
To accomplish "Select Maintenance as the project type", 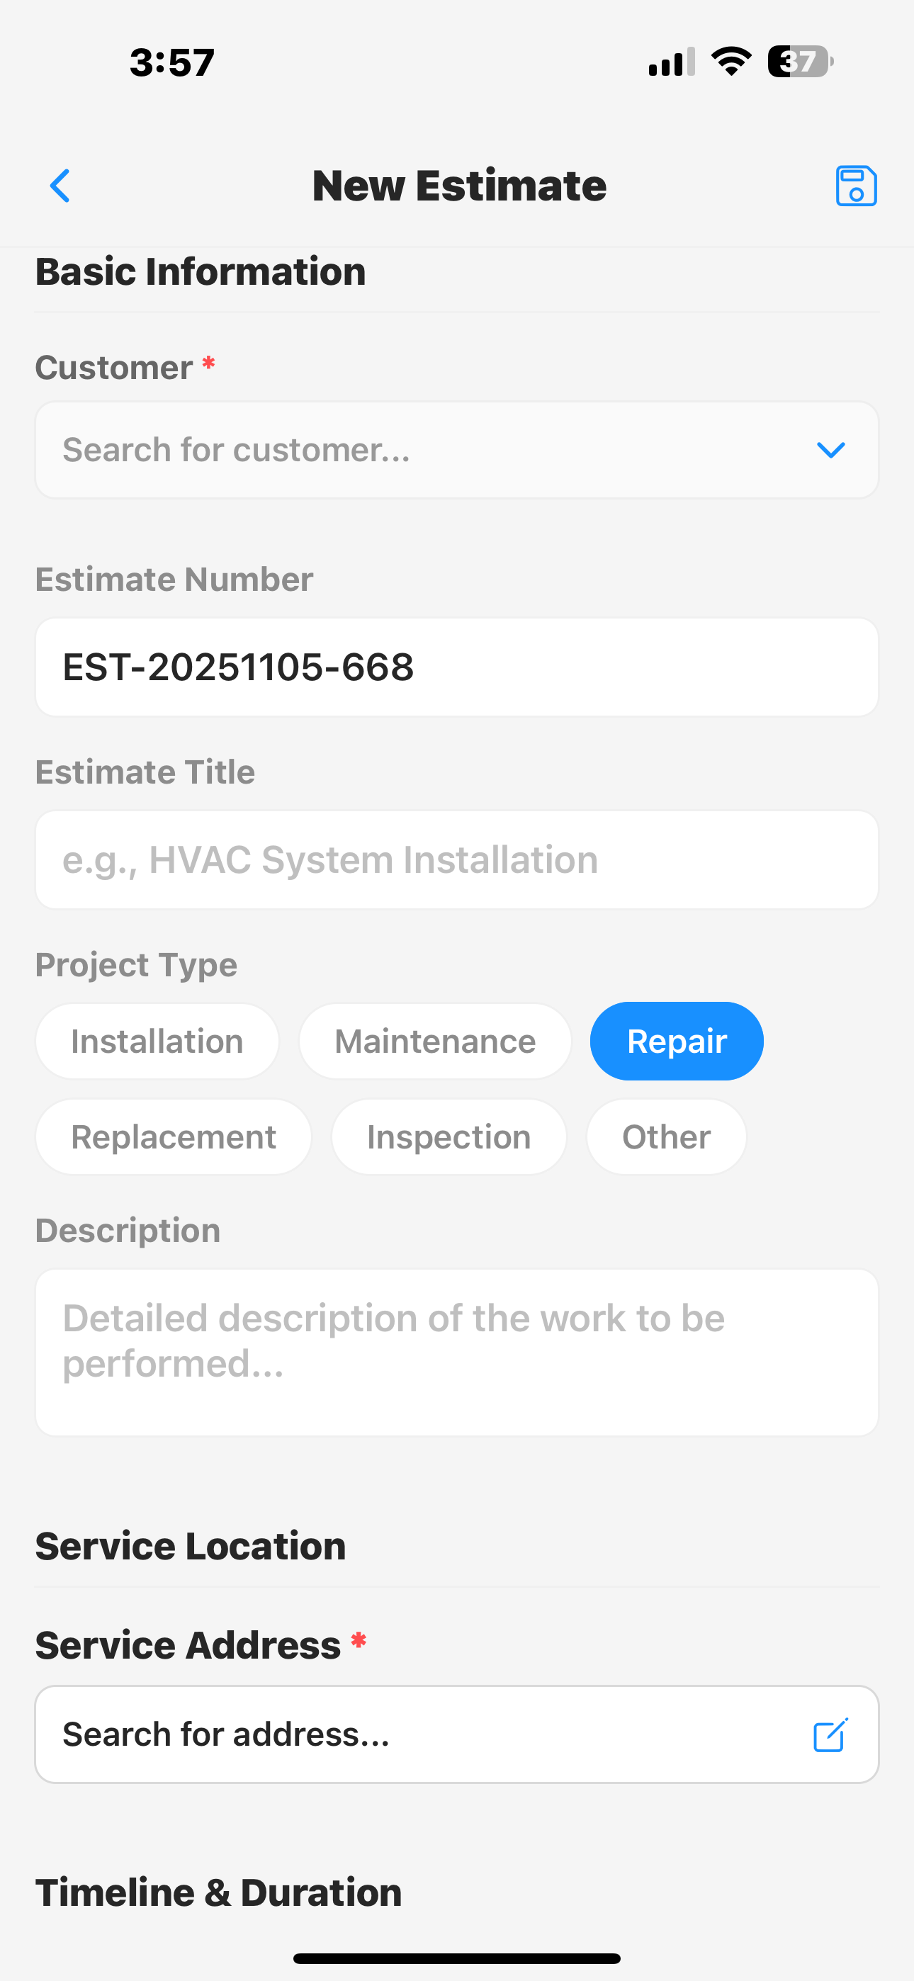I will [435, 1041].
